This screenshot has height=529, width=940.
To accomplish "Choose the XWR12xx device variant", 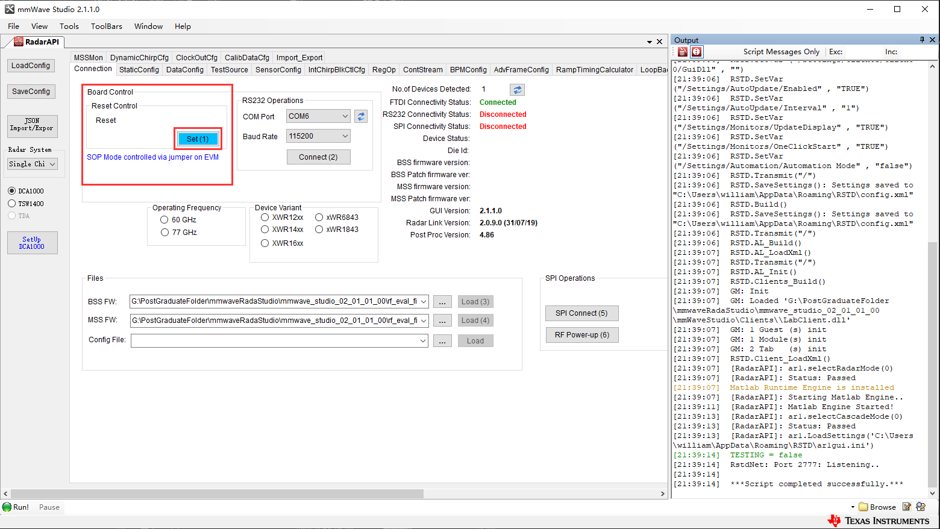I will click(265, 218).
